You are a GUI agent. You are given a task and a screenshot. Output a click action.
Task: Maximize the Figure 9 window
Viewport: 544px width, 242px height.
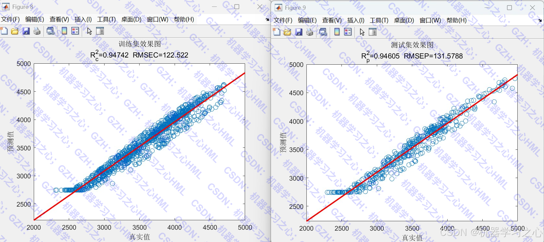click(x=510, y=7)
